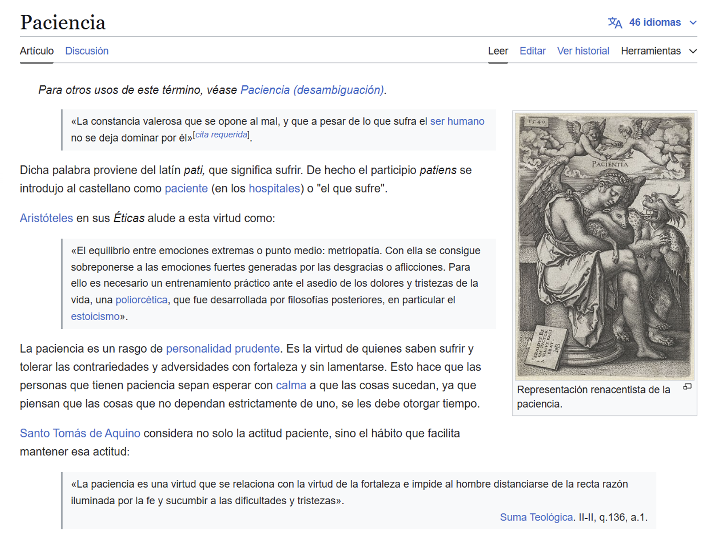Open the Santo Tomás de Aquino link
The image size is (711, 539).
(x=80, y=433)
